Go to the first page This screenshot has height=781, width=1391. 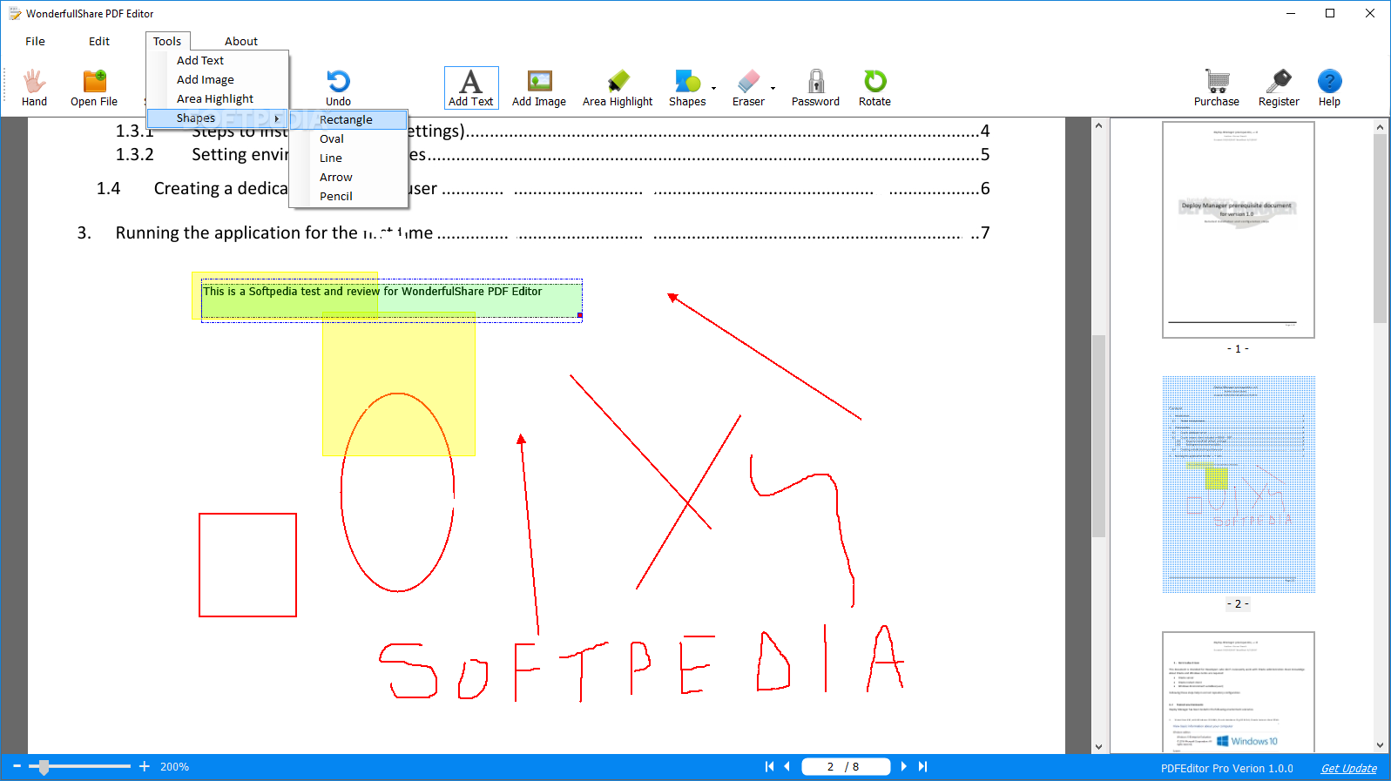coord(769,766)
